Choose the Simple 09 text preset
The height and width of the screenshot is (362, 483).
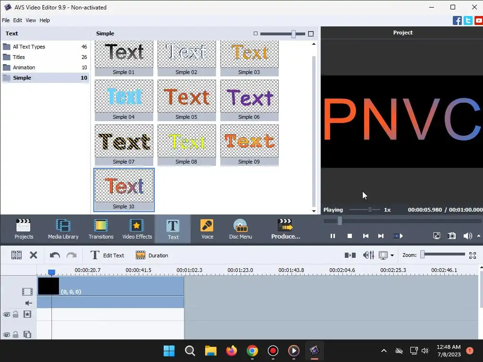250,145
